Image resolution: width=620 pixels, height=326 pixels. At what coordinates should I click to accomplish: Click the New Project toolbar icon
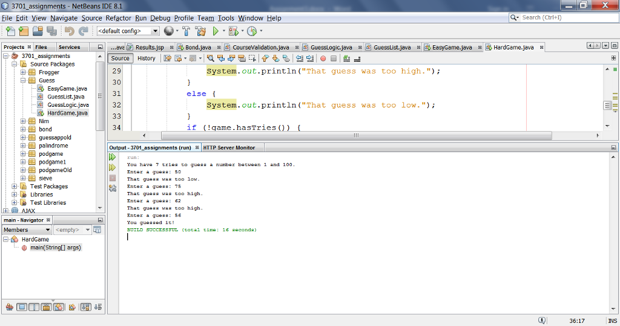coord(24,31)
